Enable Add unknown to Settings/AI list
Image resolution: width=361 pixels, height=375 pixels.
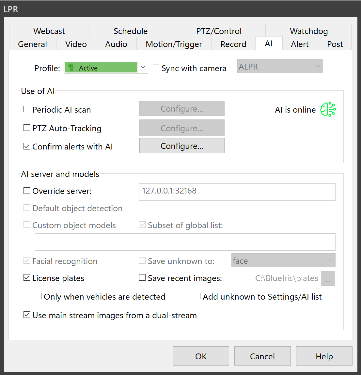coord(197,296)
